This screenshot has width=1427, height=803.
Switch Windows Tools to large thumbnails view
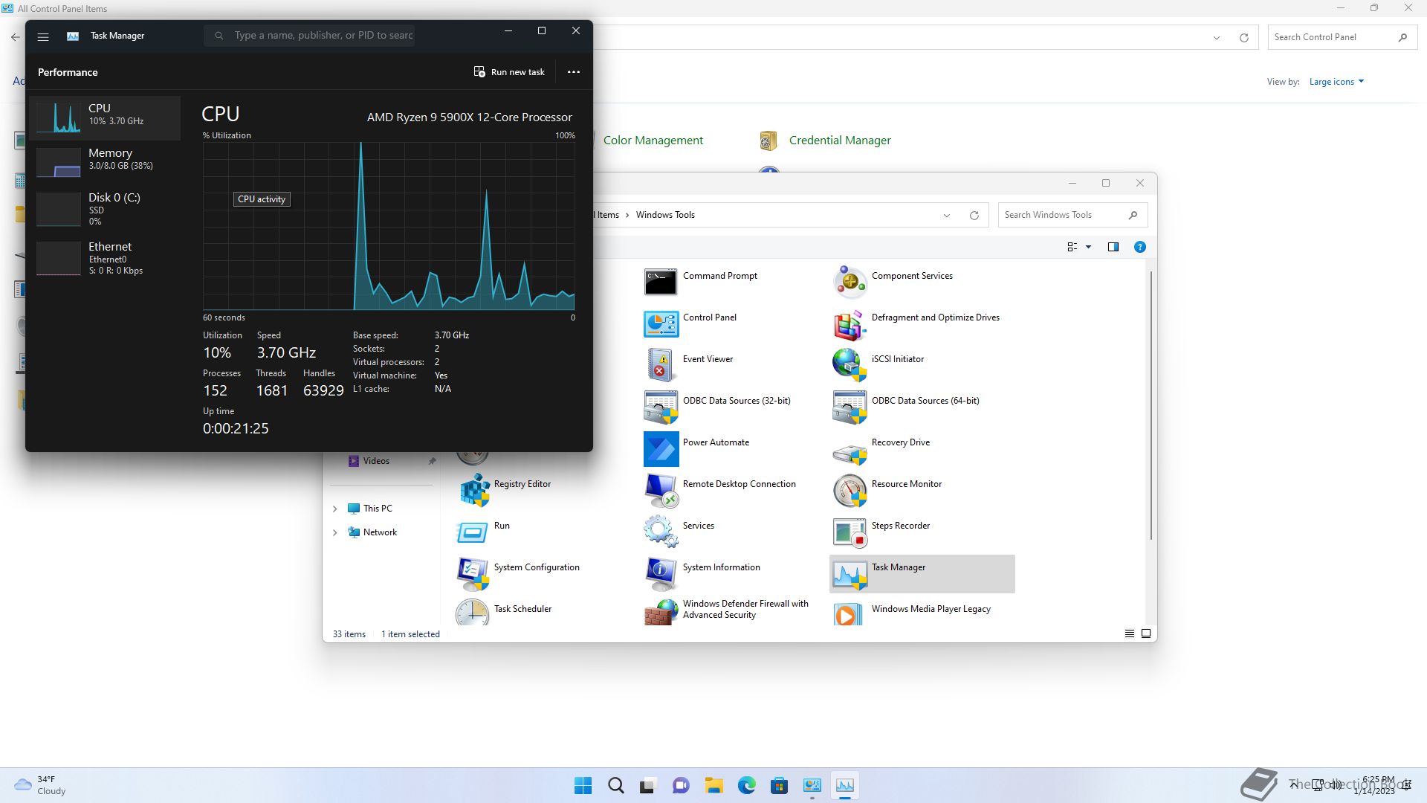click(1146, 633)
